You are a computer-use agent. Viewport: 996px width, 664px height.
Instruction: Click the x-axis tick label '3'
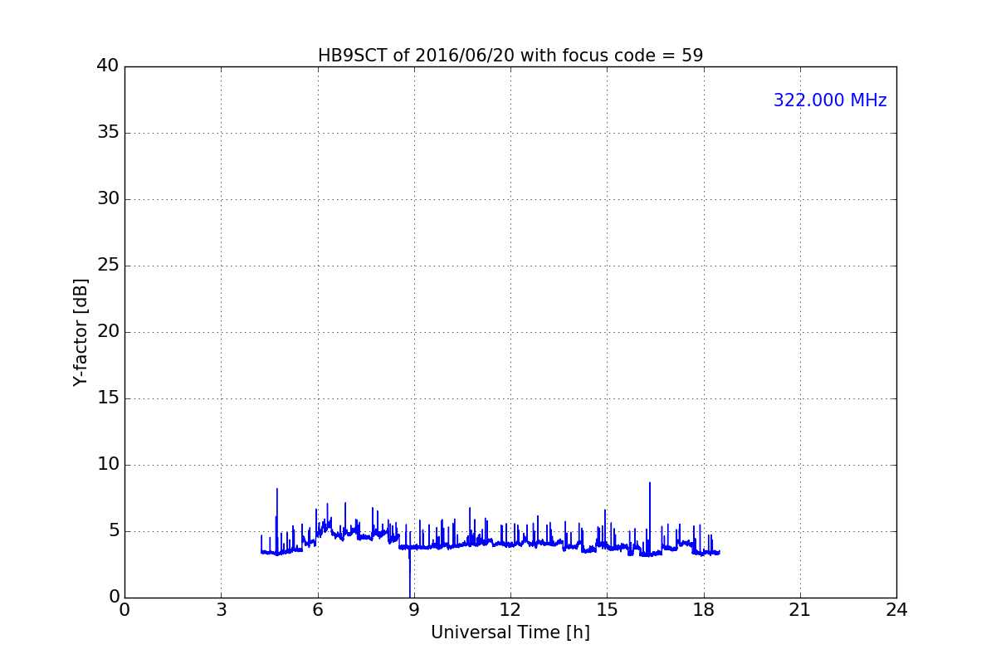[221, 609]
